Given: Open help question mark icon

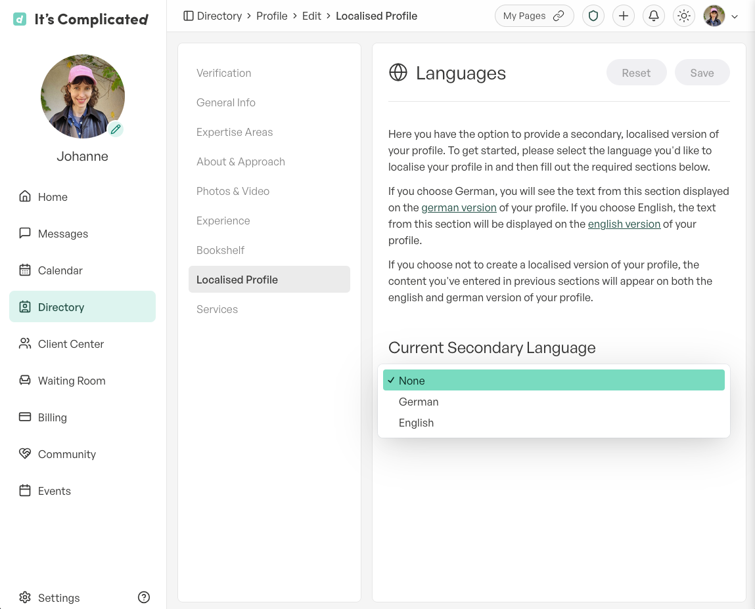Looking at the screenshot, I should coord(144,597).
